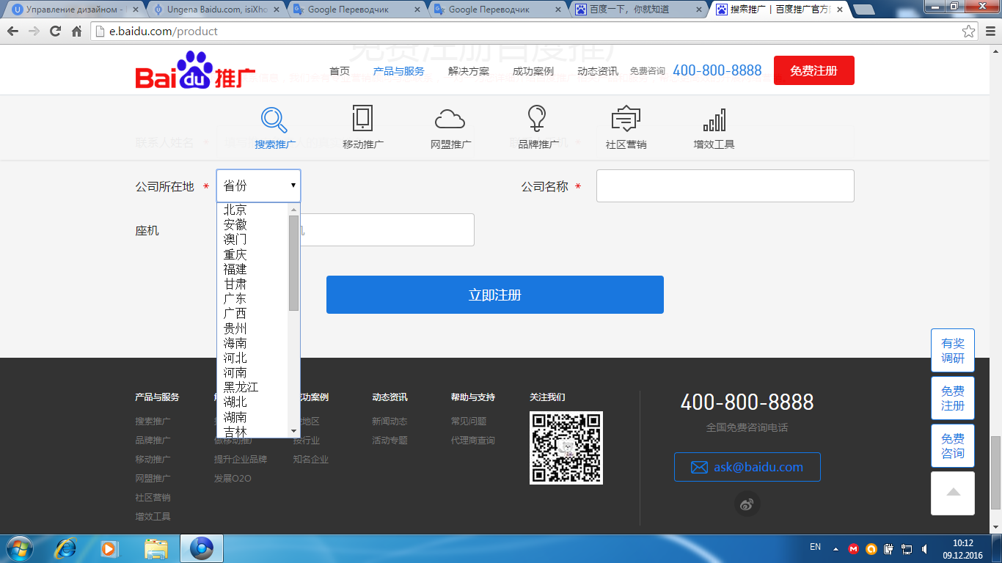Open 首页 in top navigation
Image resolution: width=1002 pixels, height=563 pixels.
340,71
